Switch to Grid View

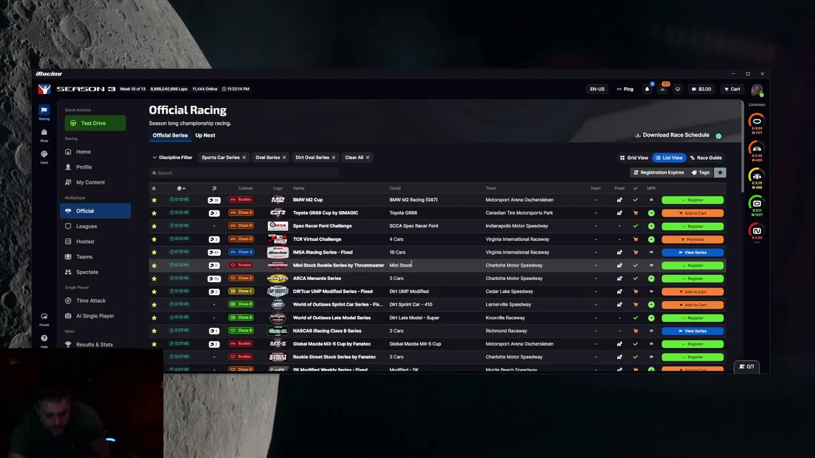634,158
